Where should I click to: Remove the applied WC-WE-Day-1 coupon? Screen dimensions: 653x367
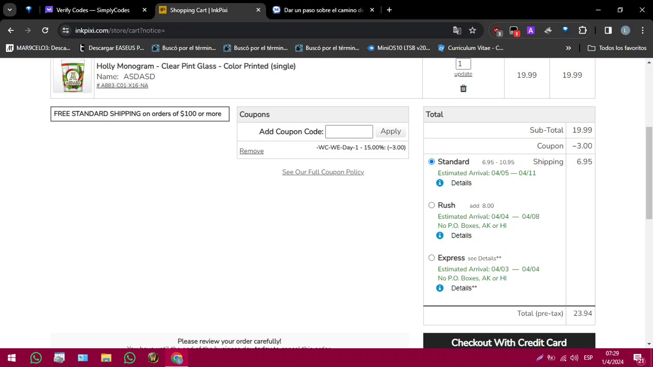(x=252, y=151)
